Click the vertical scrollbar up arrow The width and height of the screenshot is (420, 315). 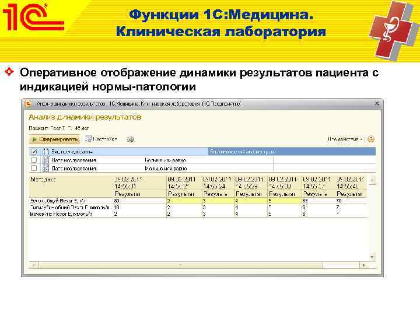[x=372, y=180]
